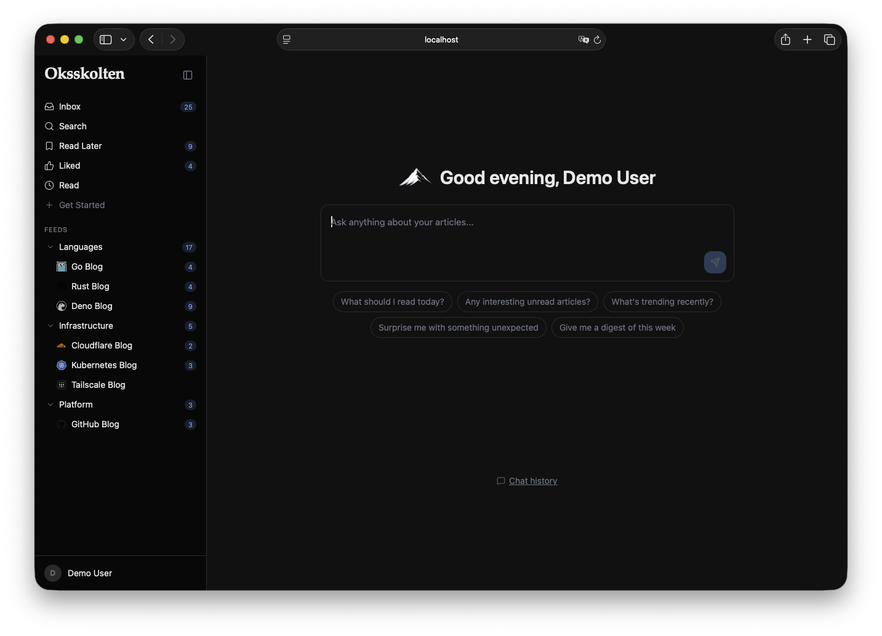Select the Platform folder label
Image resolution: width=882 pixels, height=636 pixels.
[76, 405]
